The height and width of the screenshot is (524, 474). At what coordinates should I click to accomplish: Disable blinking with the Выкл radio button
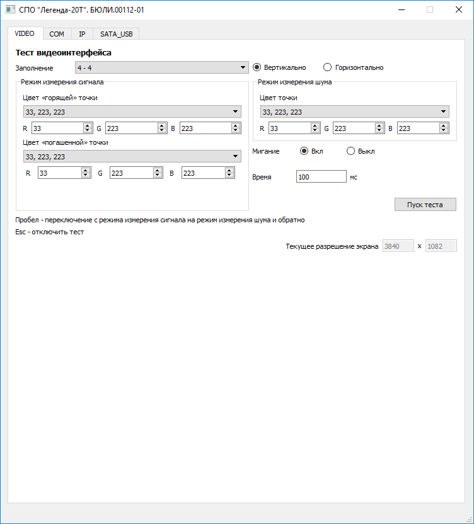click(x=351, y=151)
